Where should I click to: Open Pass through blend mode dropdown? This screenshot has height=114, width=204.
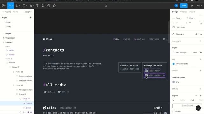coord(182,52)
